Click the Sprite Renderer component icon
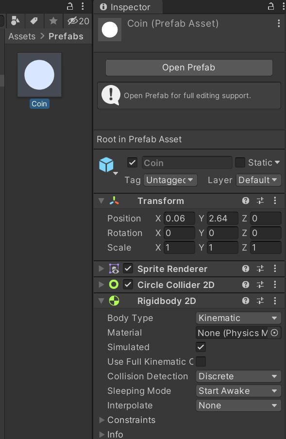The image size is (286, 439). click(x=114, y=269)
